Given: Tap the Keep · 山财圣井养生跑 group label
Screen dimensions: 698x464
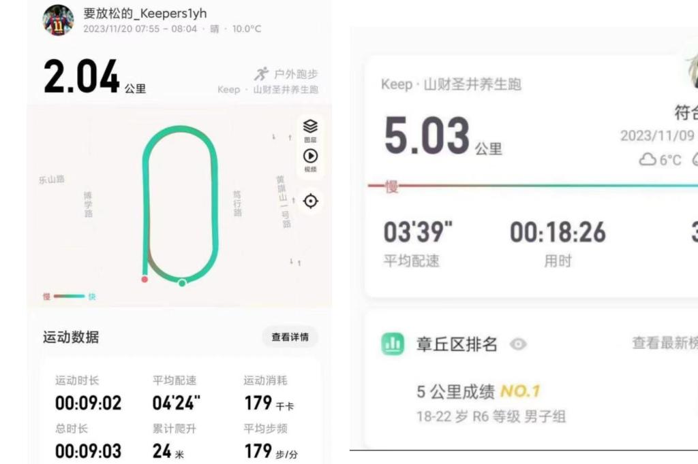Looking at the screenshot, I should [x=451, y=84].
